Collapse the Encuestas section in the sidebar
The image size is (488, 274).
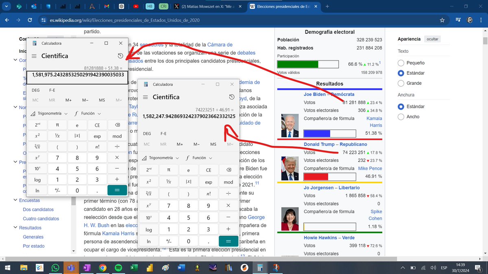[15, 201]
